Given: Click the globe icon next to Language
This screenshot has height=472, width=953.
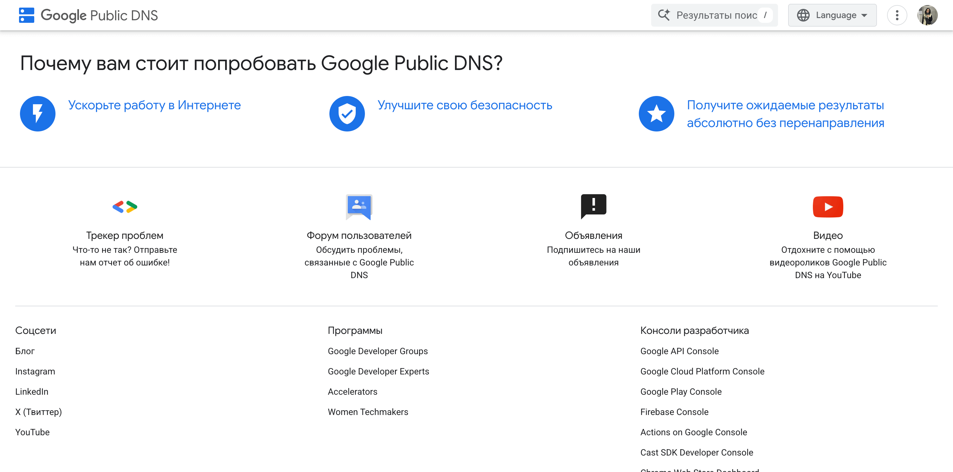Looking at the screenshot, I should (803, 15).
